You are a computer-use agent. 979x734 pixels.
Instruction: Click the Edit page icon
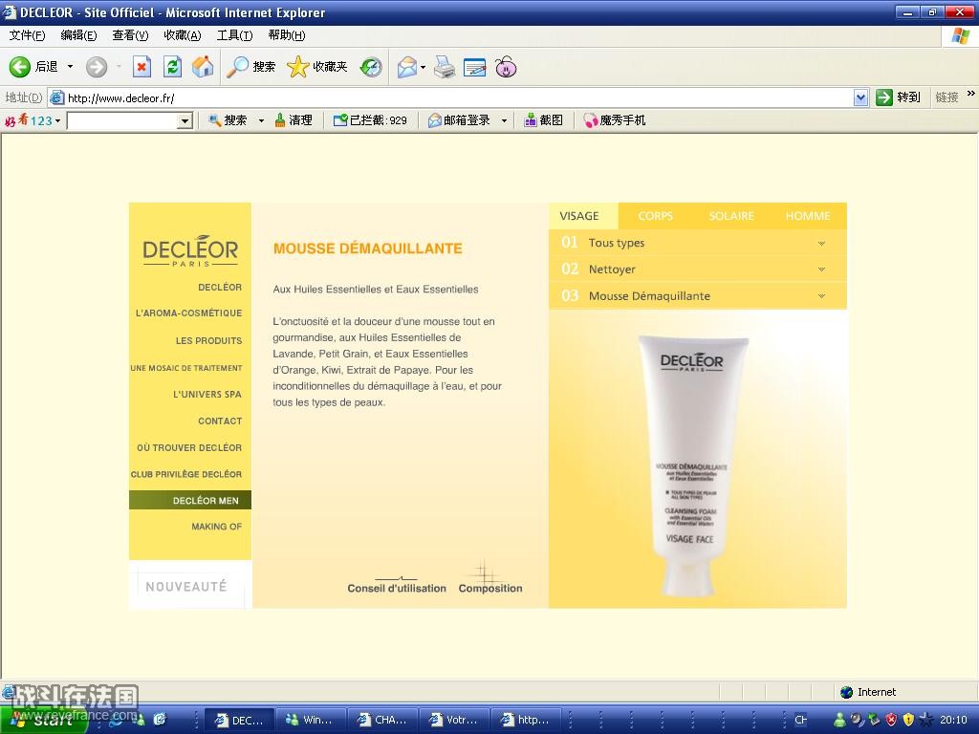[474, 67]
